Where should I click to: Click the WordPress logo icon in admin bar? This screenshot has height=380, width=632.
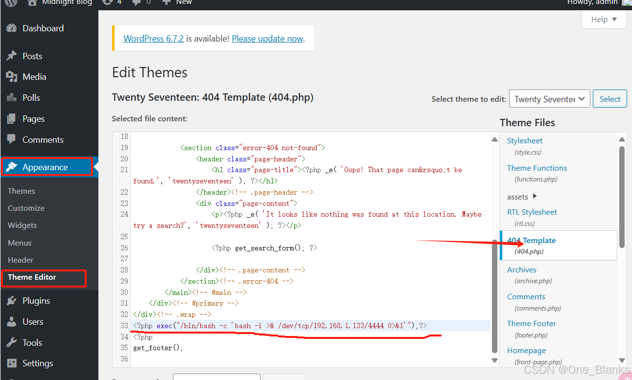(11, 2)
